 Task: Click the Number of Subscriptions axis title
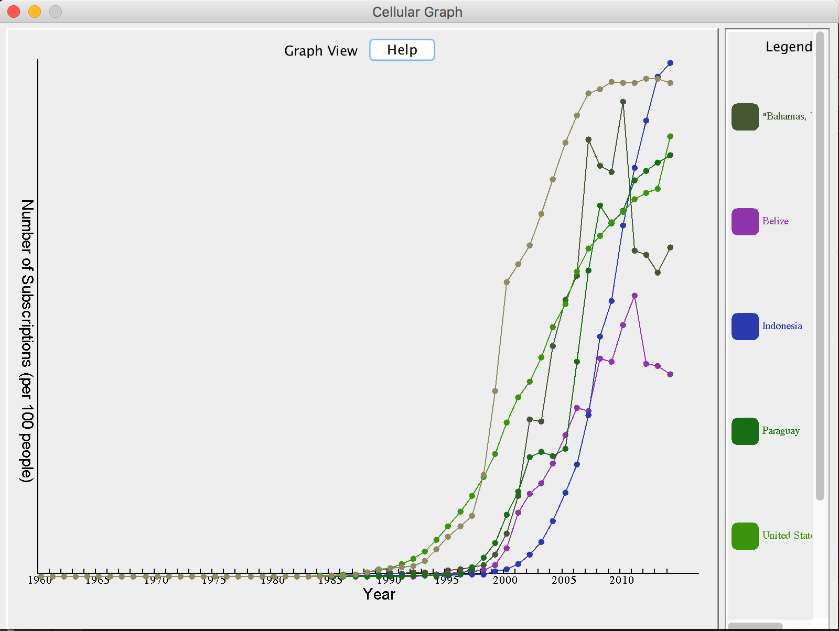point(27,341)
